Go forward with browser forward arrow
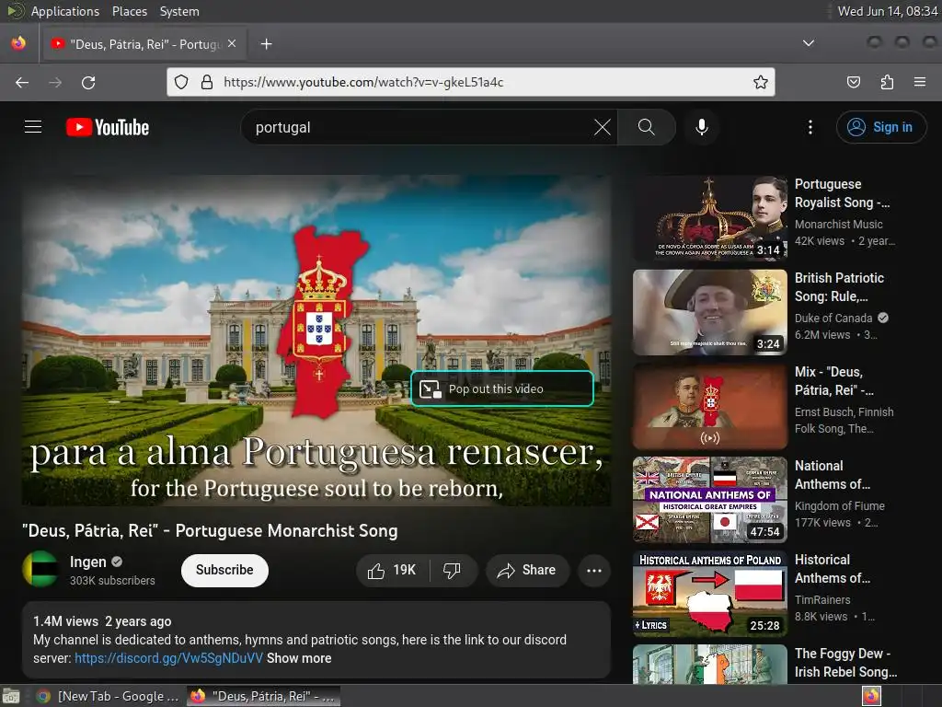 [x=55, y=82]
